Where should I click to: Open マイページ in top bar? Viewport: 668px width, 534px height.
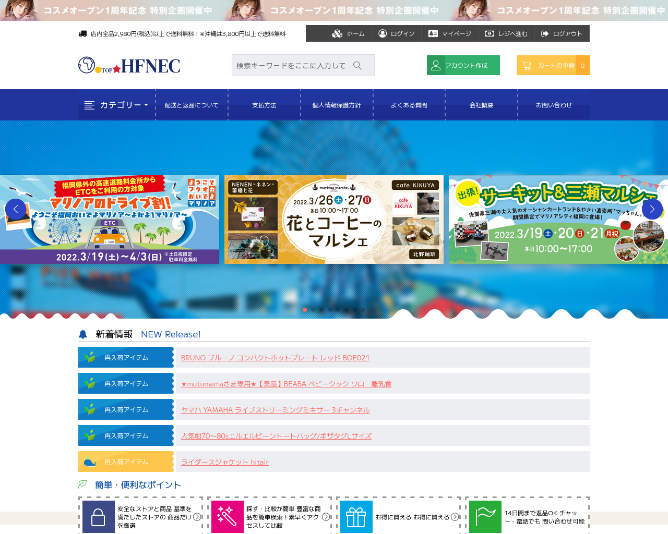(450, 33)
